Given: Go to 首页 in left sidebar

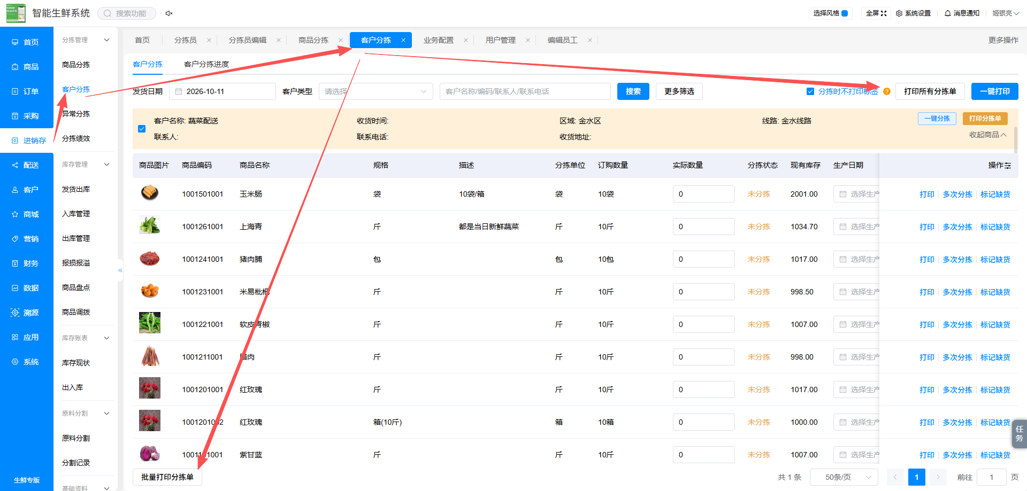Looking at the screenshot, I should (27, 42).
